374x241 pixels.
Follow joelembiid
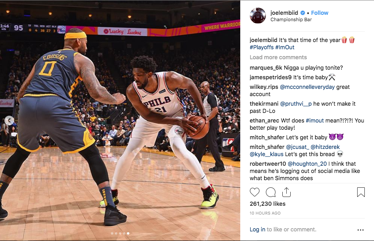[x=320, y=13]
